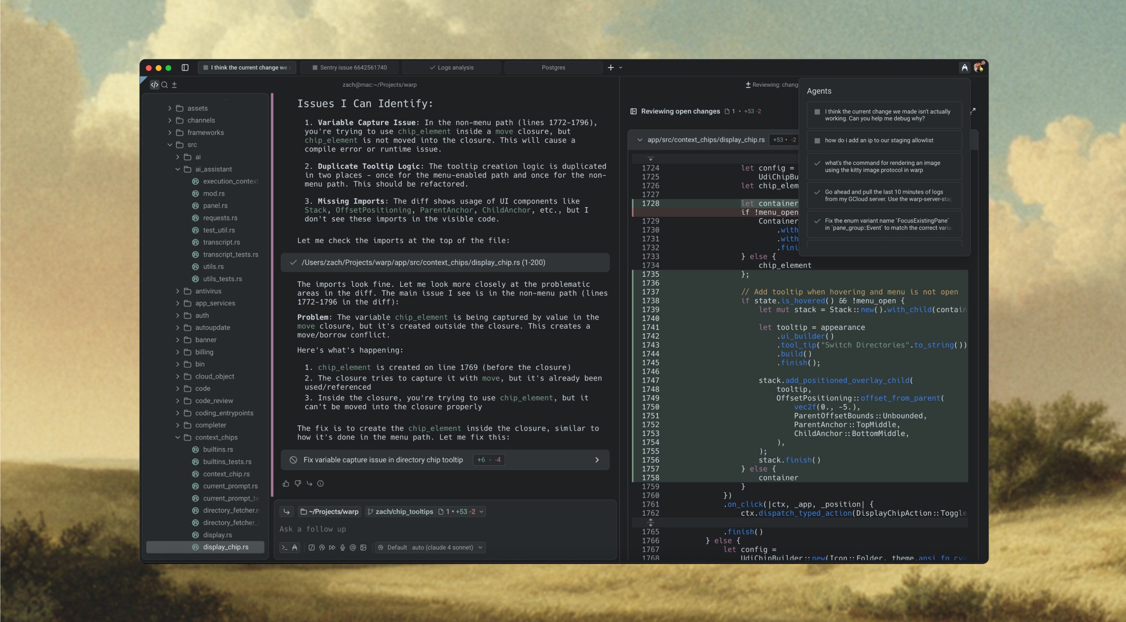The image size is (1126, 622).
Task: Open display.rs in file tree
Action: [217, 535]
